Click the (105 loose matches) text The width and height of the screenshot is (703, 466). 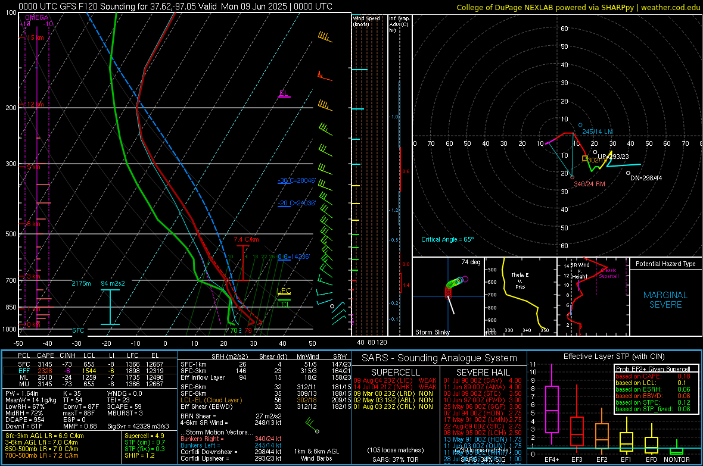coord(395,450)
